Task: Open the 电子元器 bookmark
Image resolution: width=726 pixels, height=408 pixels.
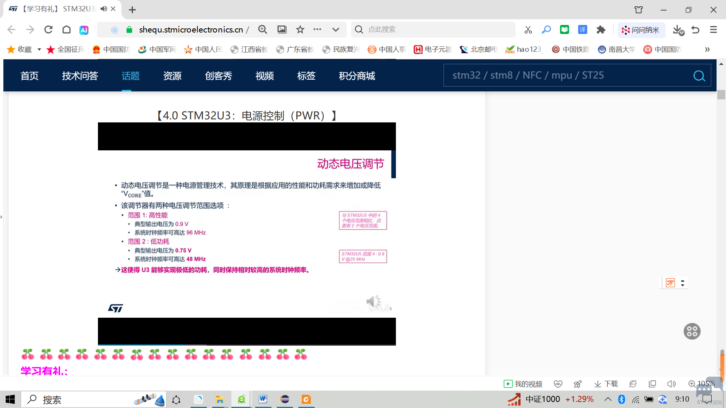Action: pos(433,49)
